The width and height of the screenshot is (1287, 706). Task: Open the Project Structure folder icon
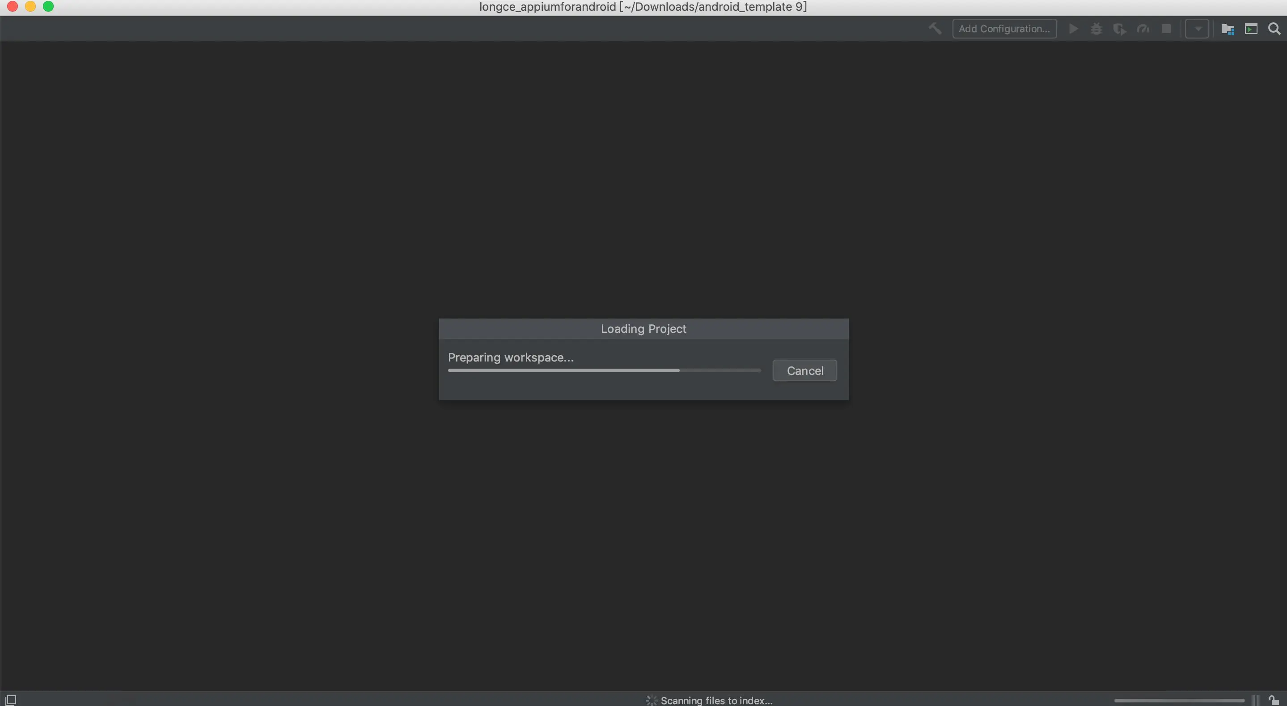point(1228,29)
